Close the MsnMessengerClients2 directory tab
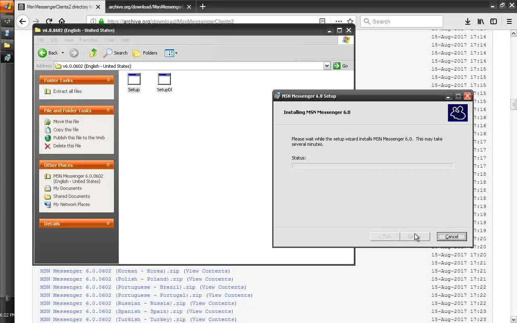Screen dimensions: 517x323 point(98,7)
